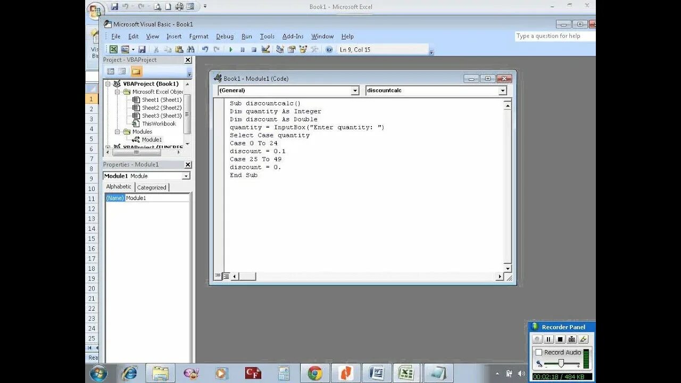Click the Recorder Panel audio volume slider
Screen dimensions: 681x383
tap(561, 363)
